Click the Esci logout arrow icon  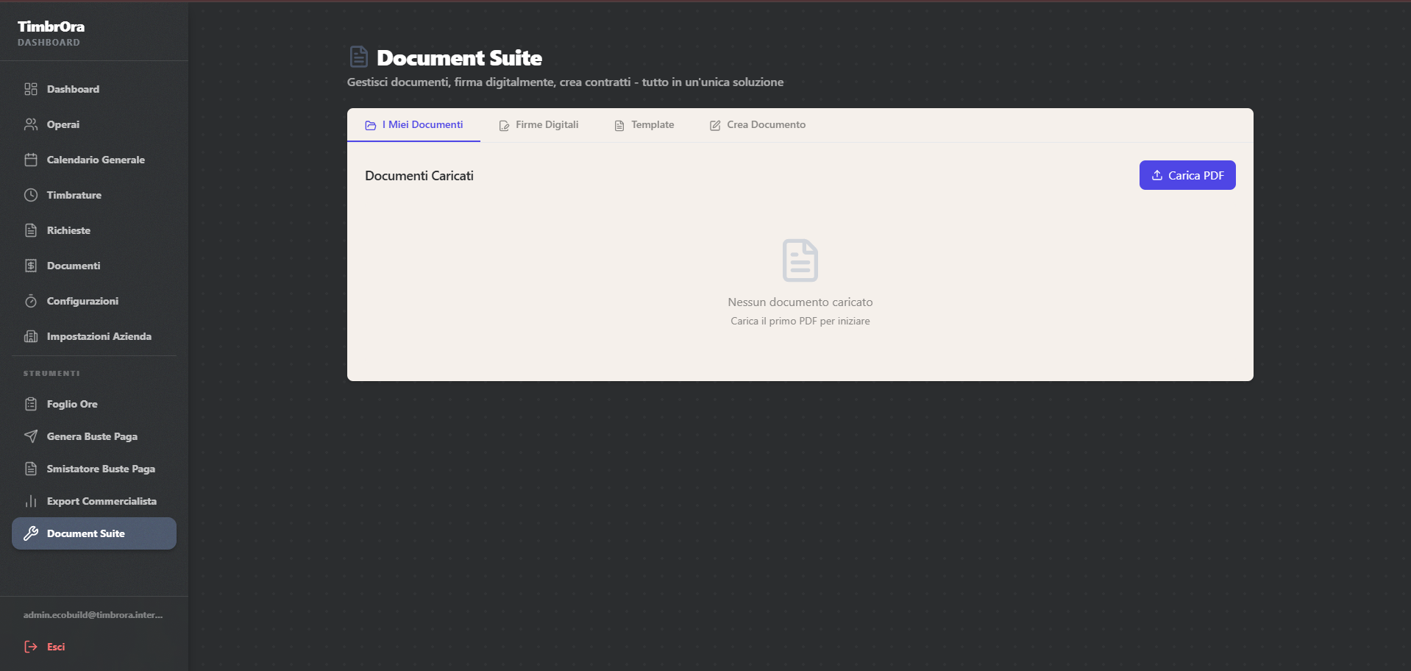coord(31,647)
